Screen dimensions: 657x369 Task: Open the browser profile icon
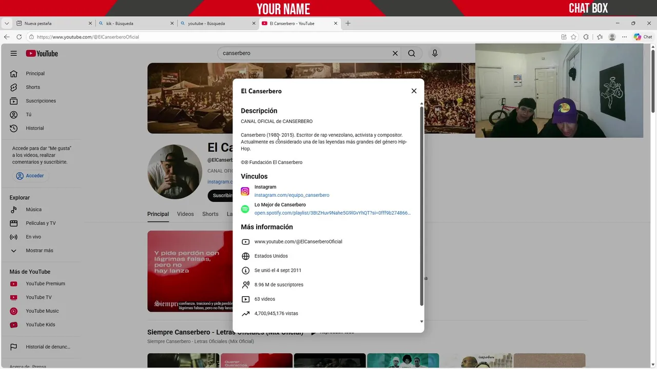point(612,37)
